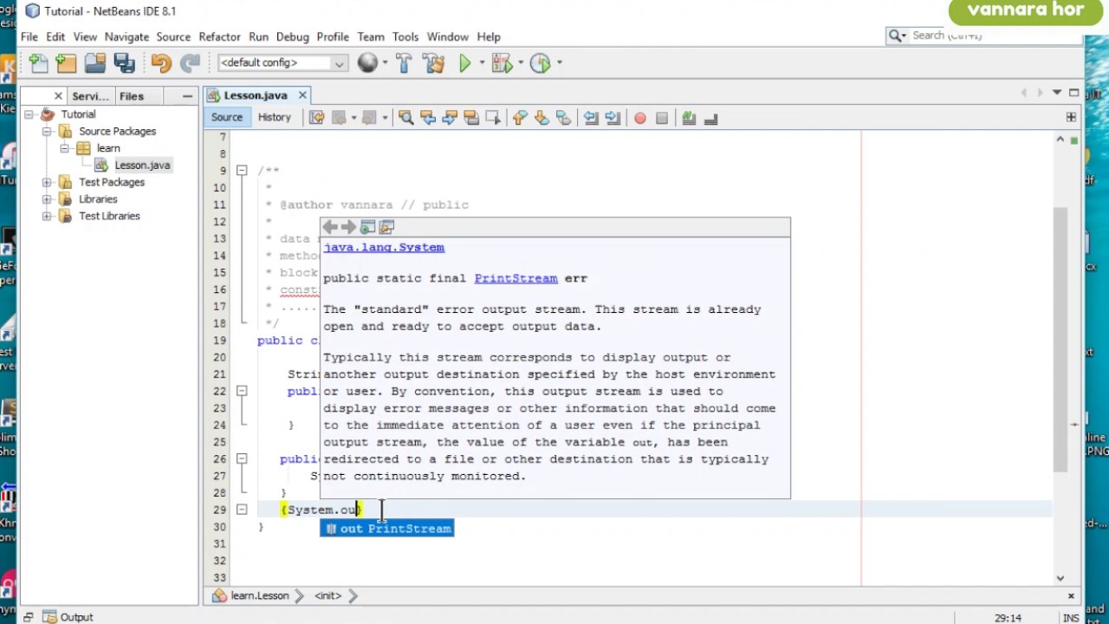Collapse the Tutorial project node

[x=29, y=114]
